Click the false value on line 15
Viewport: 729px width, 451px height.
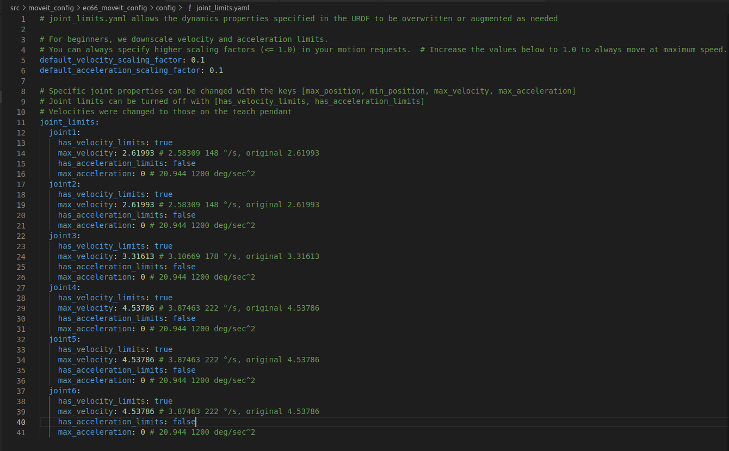click(184, 164)
